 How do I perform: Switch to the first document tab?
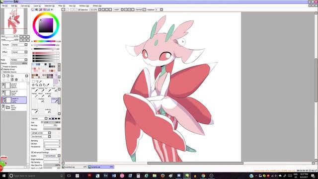pyautogui.click(x=75, y=167)
